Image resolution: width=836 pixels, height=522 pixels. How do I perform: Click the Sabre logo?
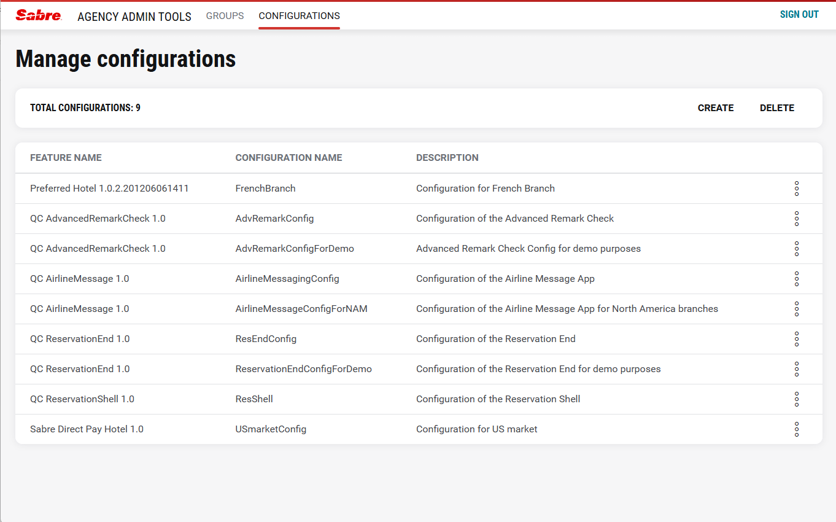click(39, 15)
